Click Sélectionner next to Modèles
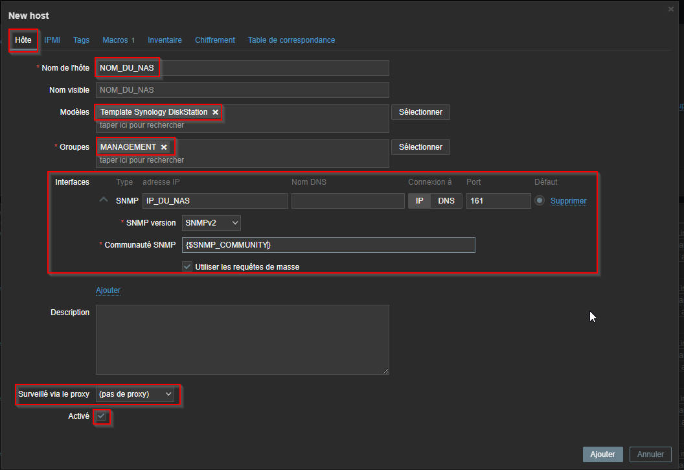The width and height of the screenshot is (684, 470). click(x=420, y=112)
